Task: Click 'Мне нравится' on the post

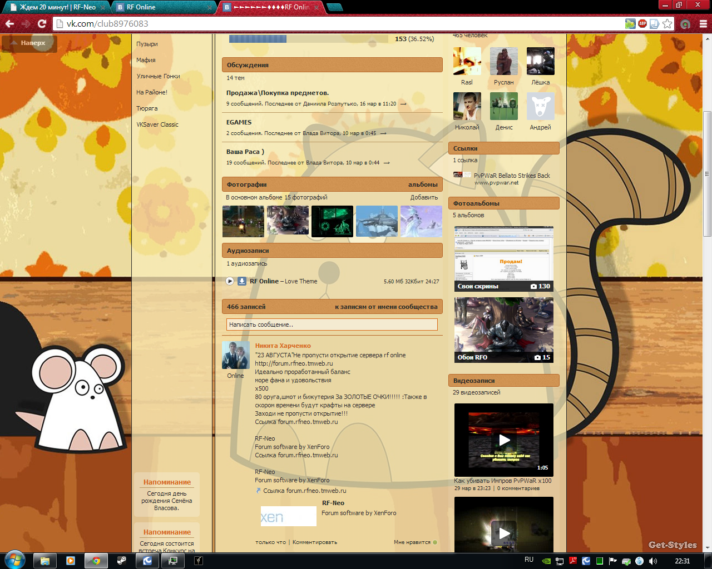Action: (415, 542)
